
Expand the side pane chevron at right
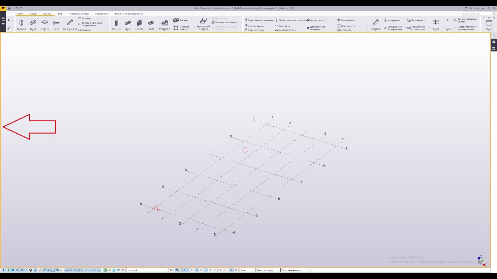[x=494, y=35]
